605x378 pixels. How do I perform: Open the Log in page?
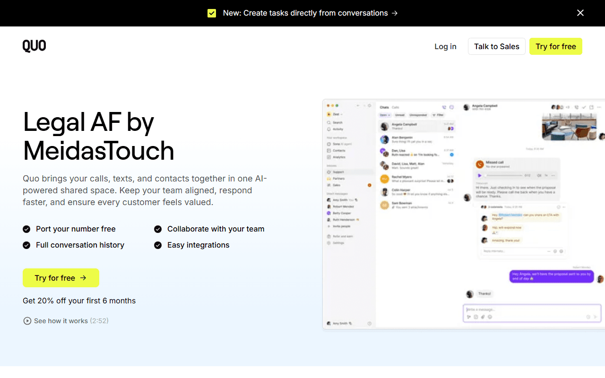coord(445,46)
